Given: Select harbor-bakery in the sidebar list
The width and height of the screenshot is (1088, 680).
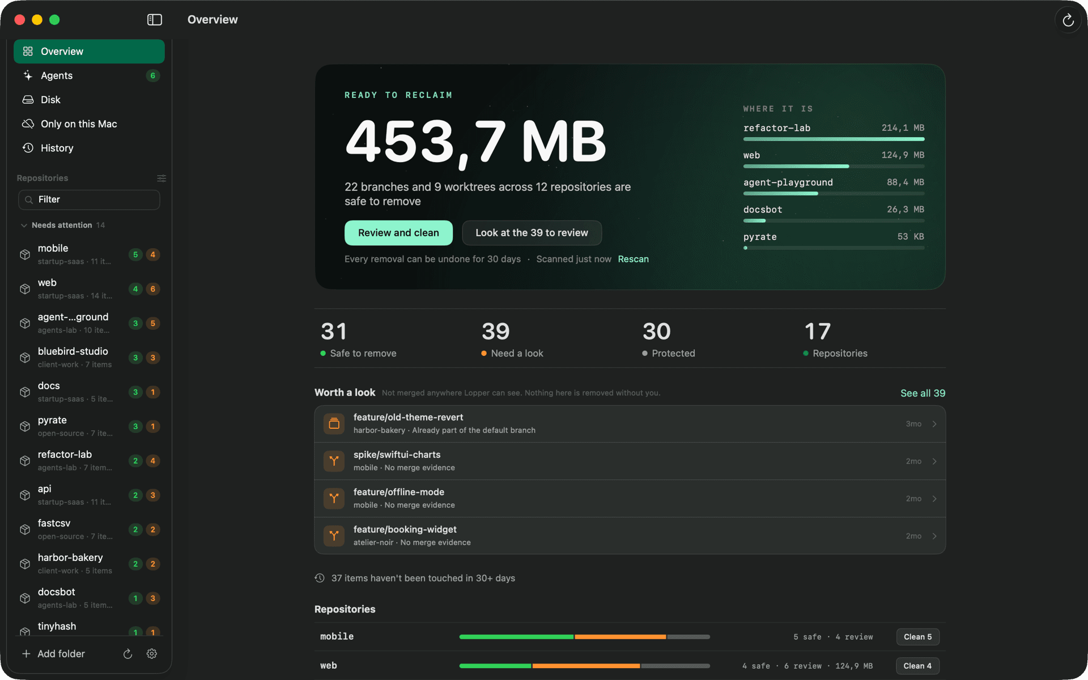Looking at the screenshot, I should click(89, 564).
